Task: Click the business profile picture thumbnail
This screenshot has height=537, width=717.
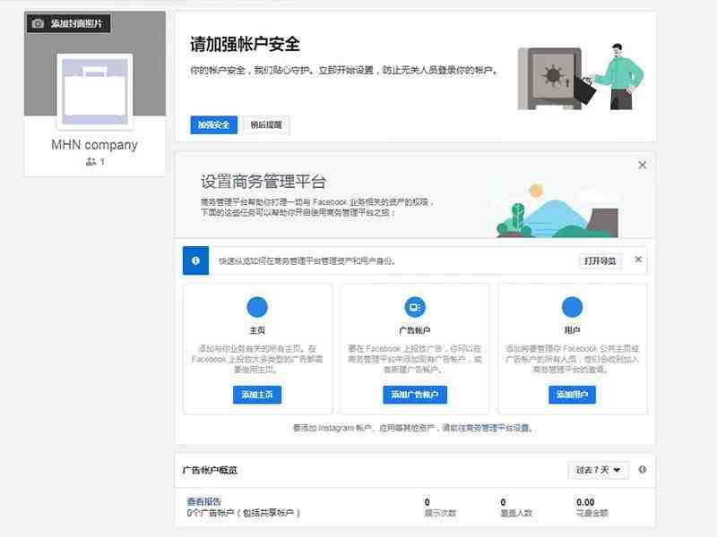Action: click(95, 91)
